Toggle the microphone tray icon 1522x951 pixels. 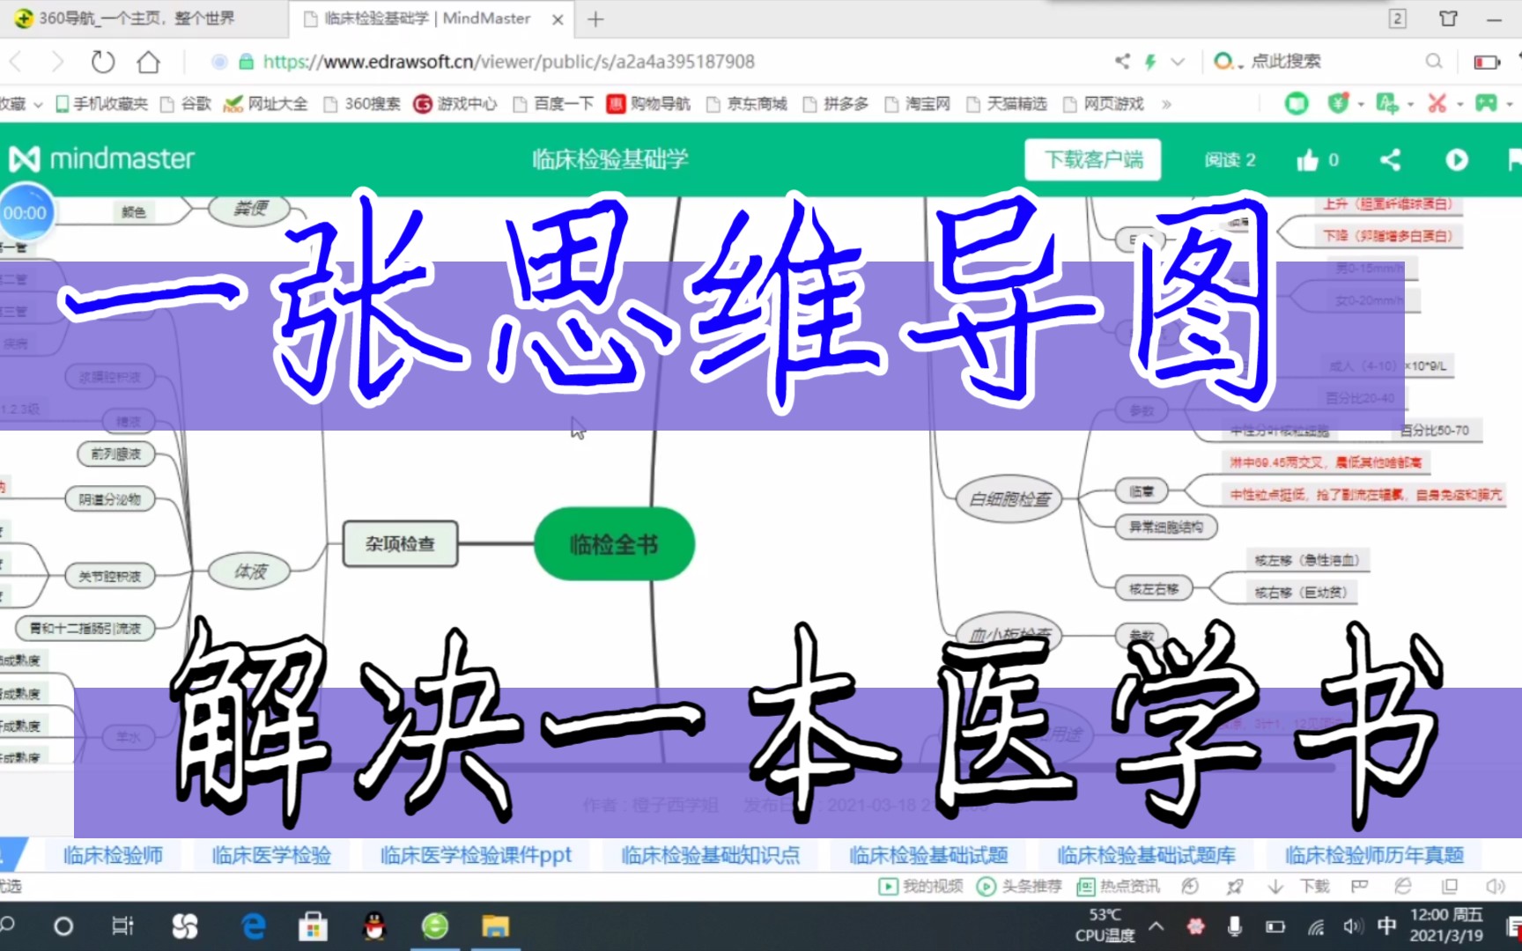tap(1235, 926)
